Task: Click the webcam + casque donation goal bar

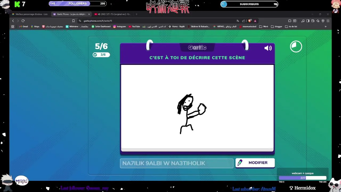Action: (303, 178)
